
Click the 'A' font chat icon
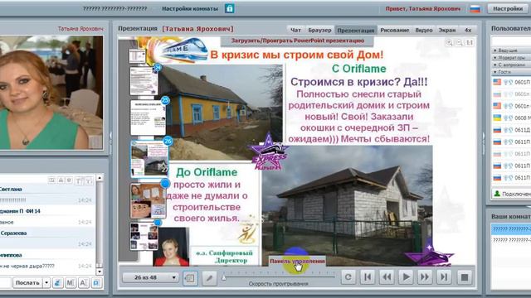click(x=83, y=283)
